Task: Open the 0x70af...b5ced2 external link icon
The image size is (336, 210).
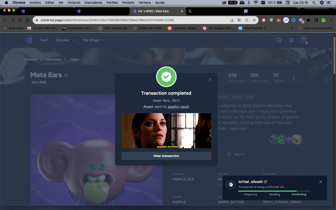Action: (x=265, y=182)
